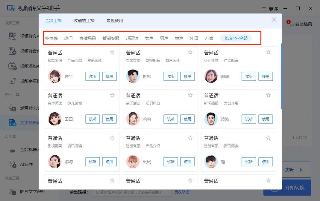The image size is (320, 201).
Task: Click 婷婷 avatar thumbnail
Action: tap(55, 162)
